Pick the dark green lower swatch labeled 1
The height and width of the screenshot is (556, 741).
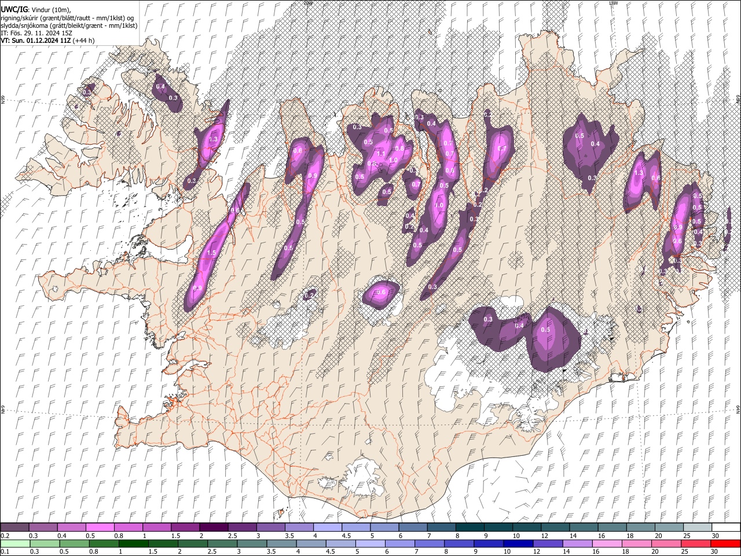click(x=133, y=543)
